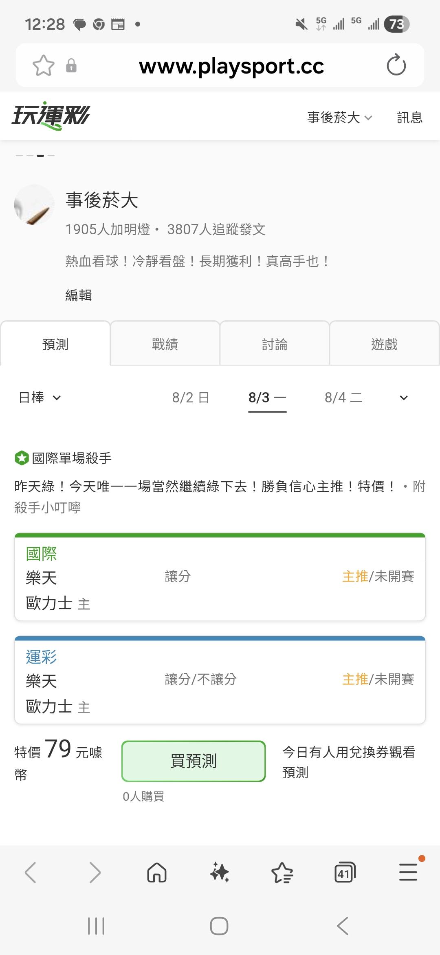Open the bookmarks list star icon
This screenshot has height=955, width=440.
coord(282,873)
